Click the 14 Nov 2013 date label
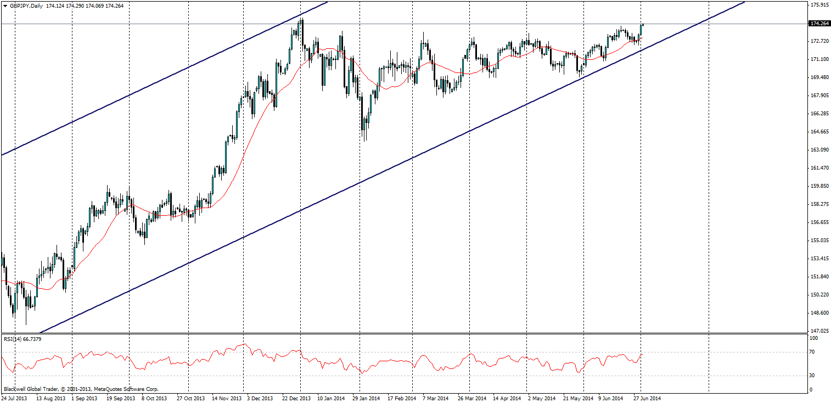Image resolution: width=831 pixels, height=403 pixels. pos(227,399)
